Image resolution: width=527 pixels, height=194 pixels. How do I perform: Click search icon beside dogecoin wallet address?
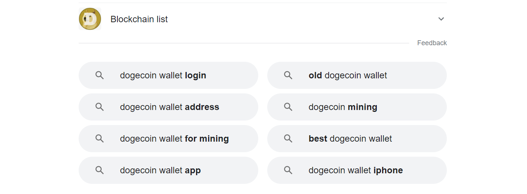(99, 107)
